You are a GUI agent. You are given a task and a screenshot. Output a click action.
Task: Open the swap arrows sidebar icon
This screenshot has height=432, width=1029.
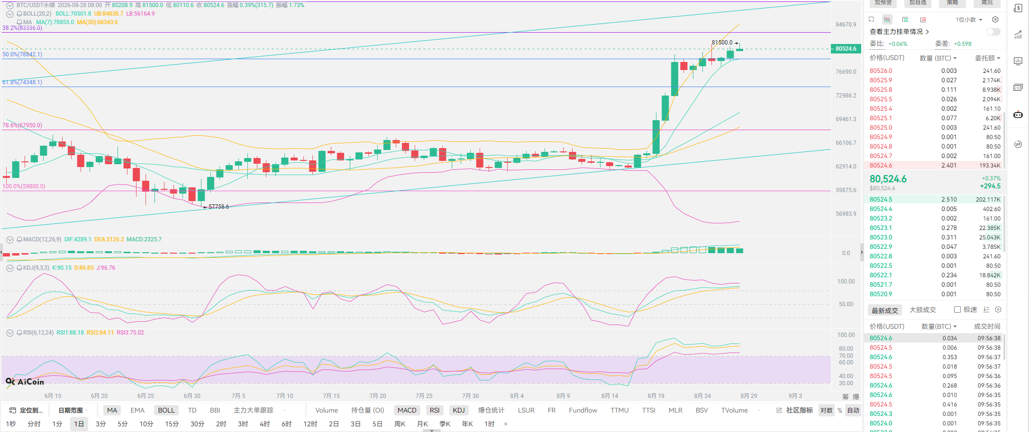click(1018, 144)
